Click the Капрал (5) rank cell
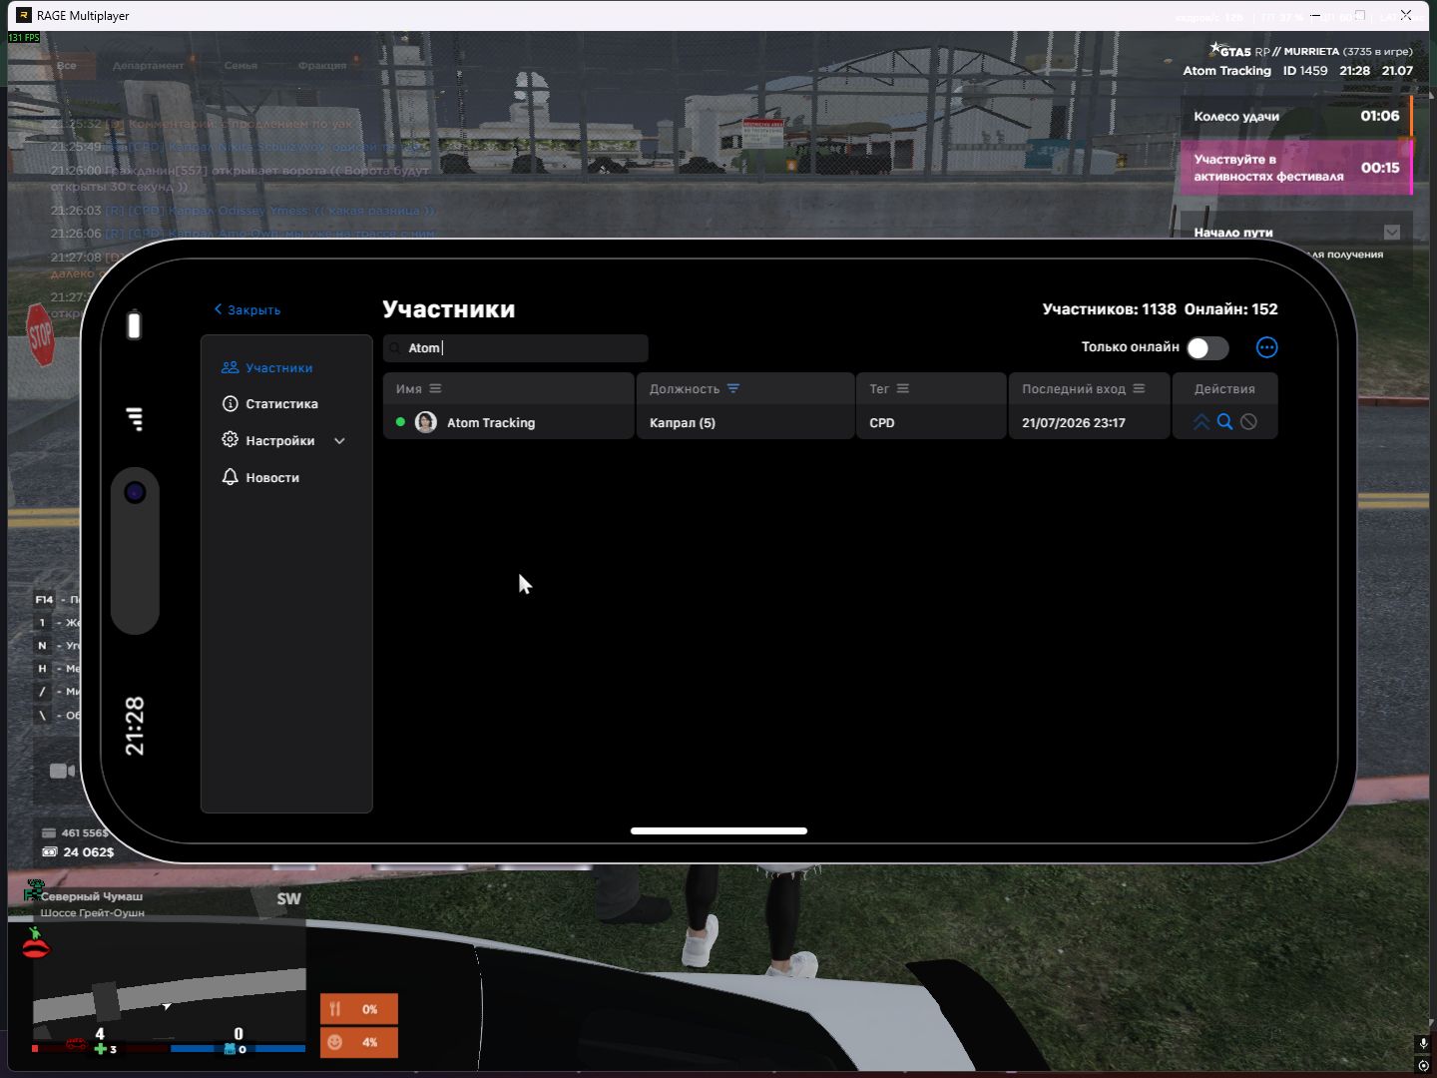1437x1078 pixels. [745, 422]
